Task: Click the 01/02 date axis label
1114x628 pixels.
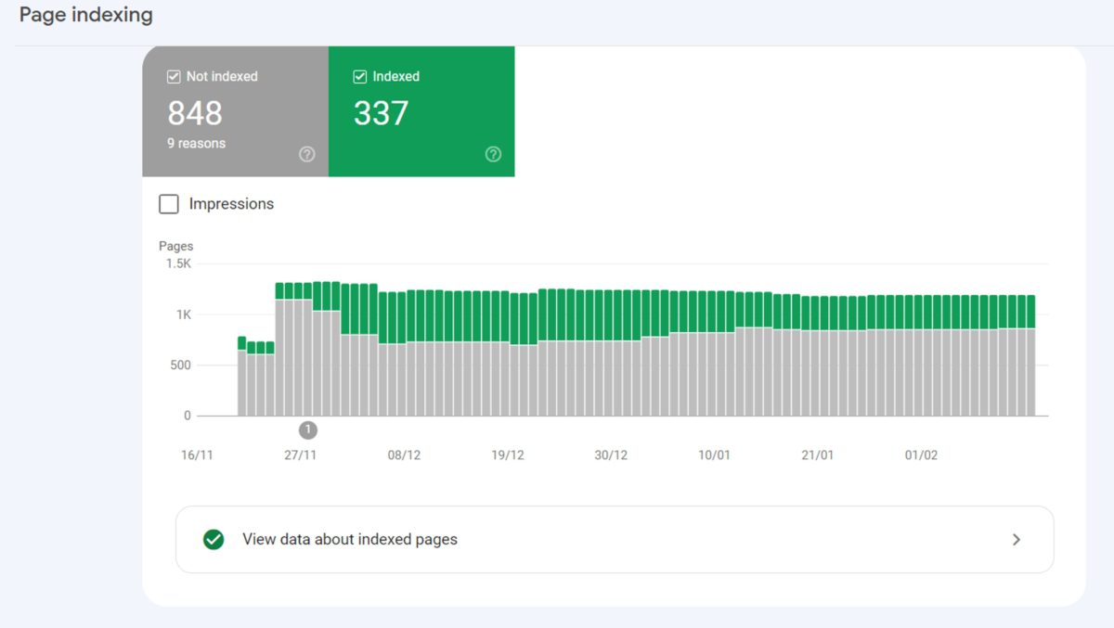Action: pyautogui.click(x=921, y=455)
